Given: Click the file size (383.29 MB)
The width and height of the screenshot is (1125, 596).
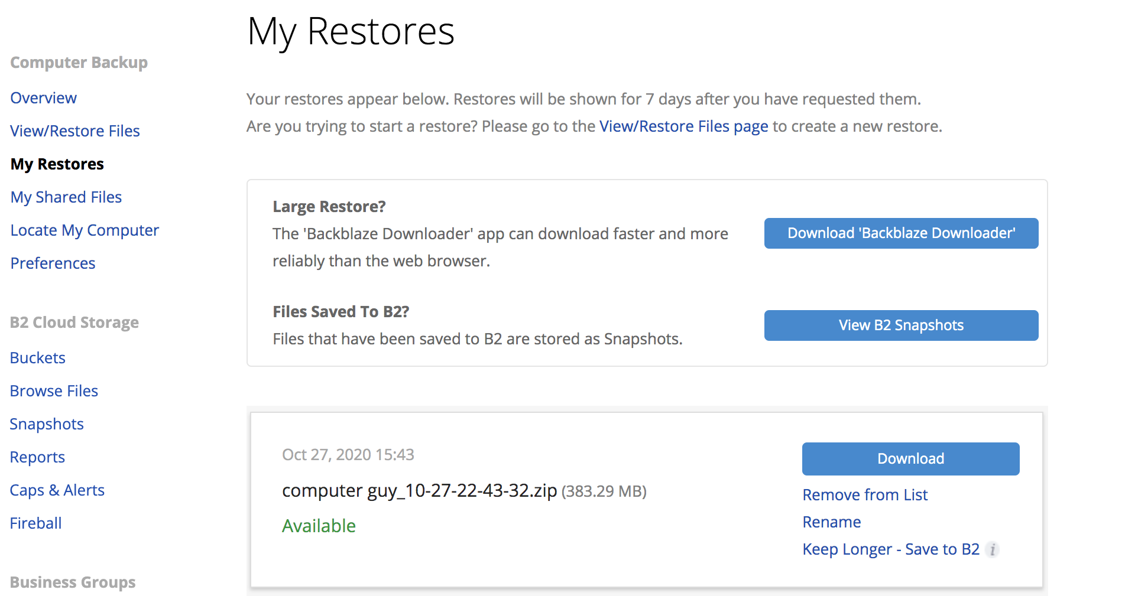Looking at the screenshot, I should point(604,491).
